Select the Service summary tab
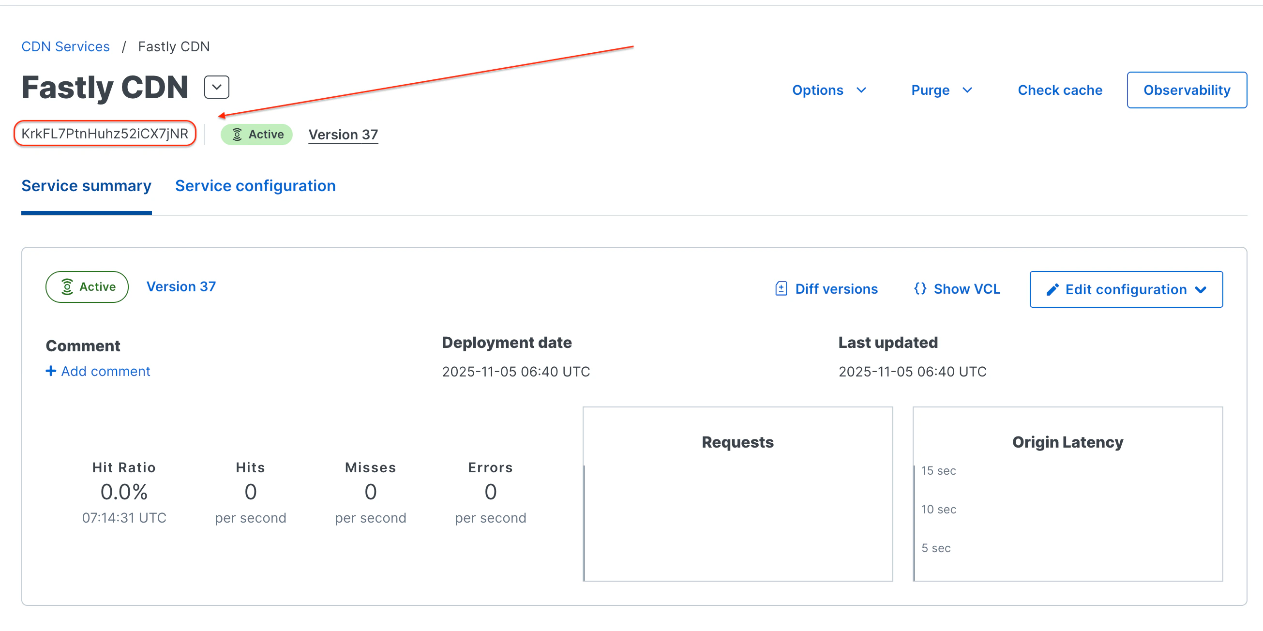The height and width of the screenshot is (631, 1263). (86, 186)
